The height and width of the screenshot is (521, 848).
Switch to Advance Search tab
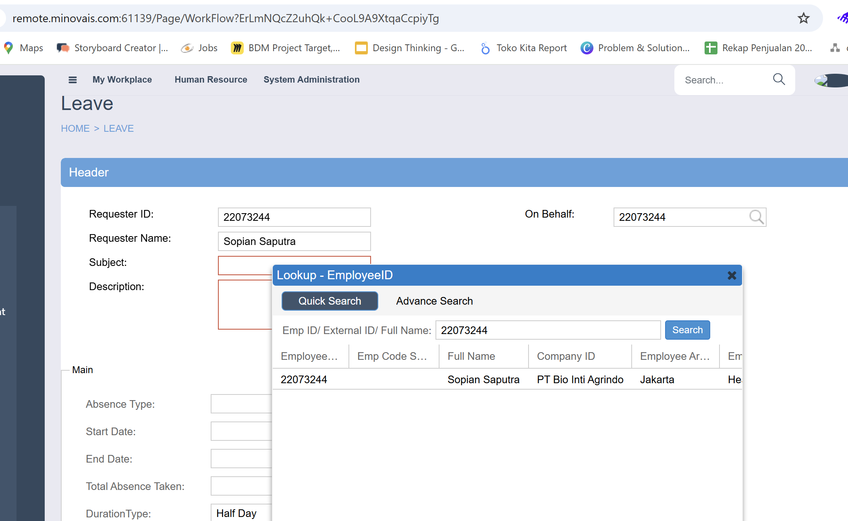click(434, 301)
